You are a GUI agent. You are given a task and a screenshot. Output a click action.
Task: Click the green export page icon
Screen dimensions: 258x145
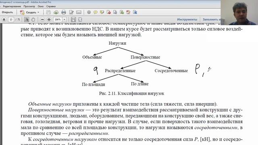tap(122, 12)
